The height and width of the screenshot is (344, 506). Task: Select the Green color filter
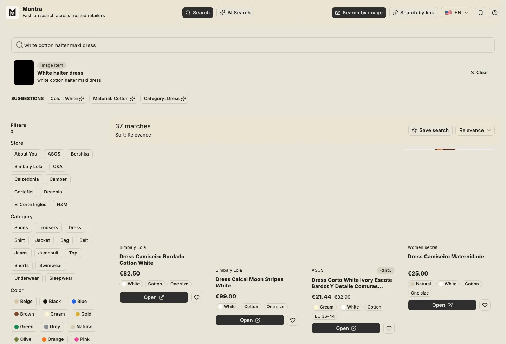point(24,327)
